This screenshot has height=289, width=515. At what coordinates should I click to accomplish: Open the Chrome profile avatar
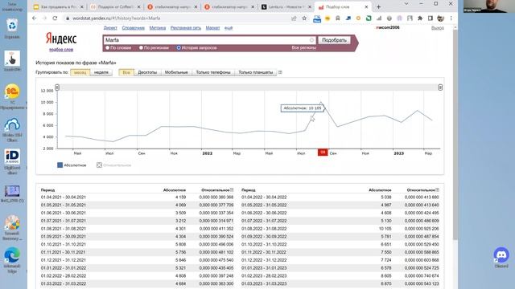click(x=440, y=18)
